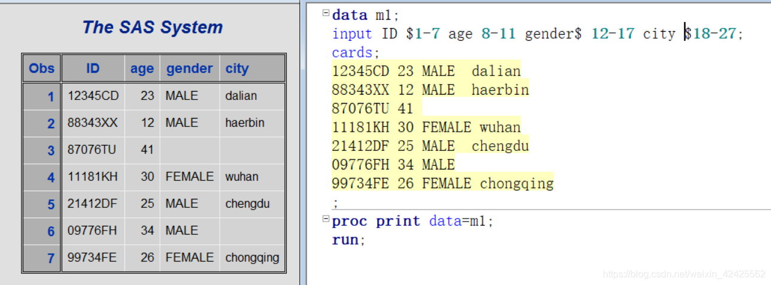The height and width of the screenshot is (285, 771).
Task: Click the code line '87076TU 41'
Action: (x=372, y=108)
